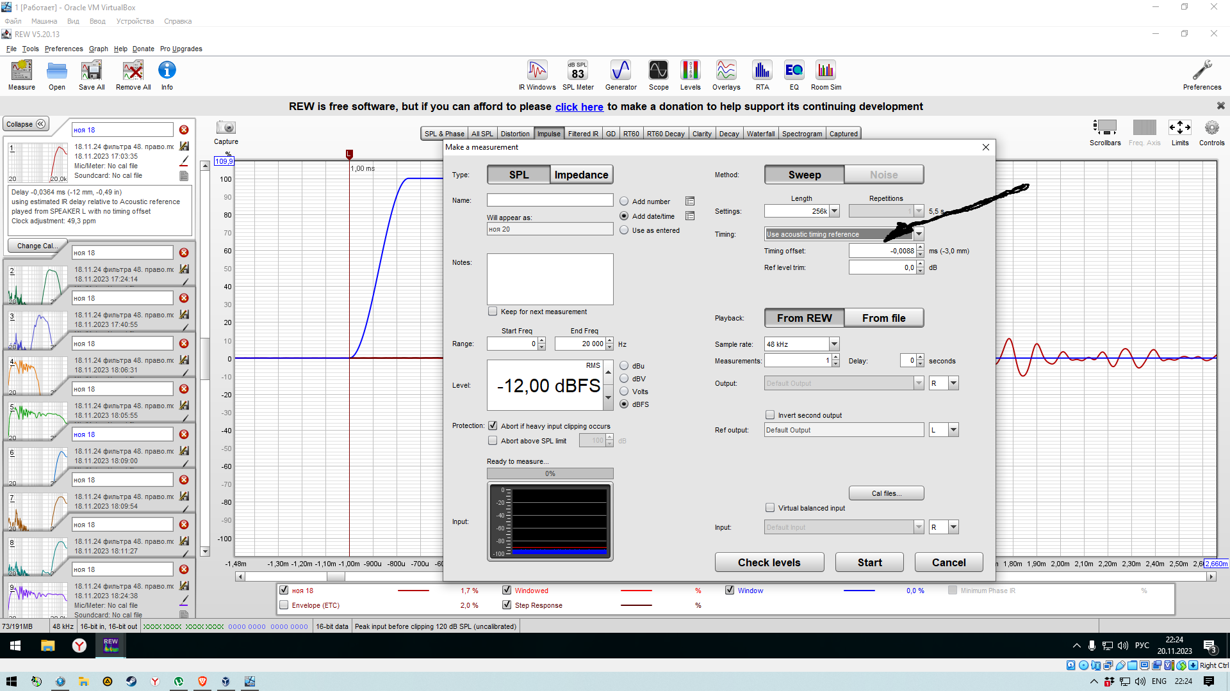The width and height of the screenshot is (1230, 691).
Task: Open the sweep Length dropdown
Action: click(x=834, y=211)
